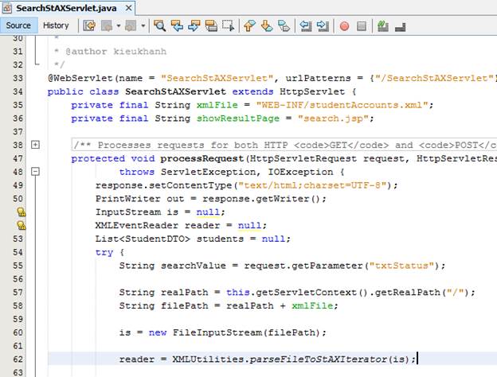This screenshot has height=377, width=497.
Task: Close the SearchStAXServlet.java tab
Action: tap(128, 8)
